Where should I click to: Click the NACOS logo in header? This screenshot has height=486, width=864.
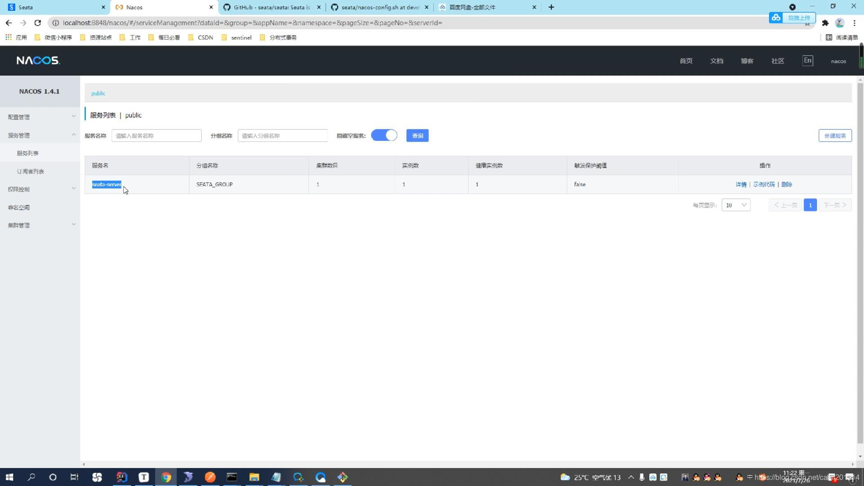(38, 60)
